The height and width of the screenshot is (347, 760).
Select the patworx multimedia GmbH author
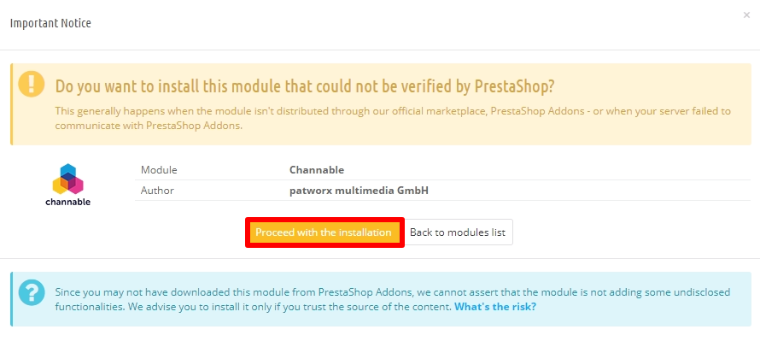pyautogui.click(x=360, y=191)
